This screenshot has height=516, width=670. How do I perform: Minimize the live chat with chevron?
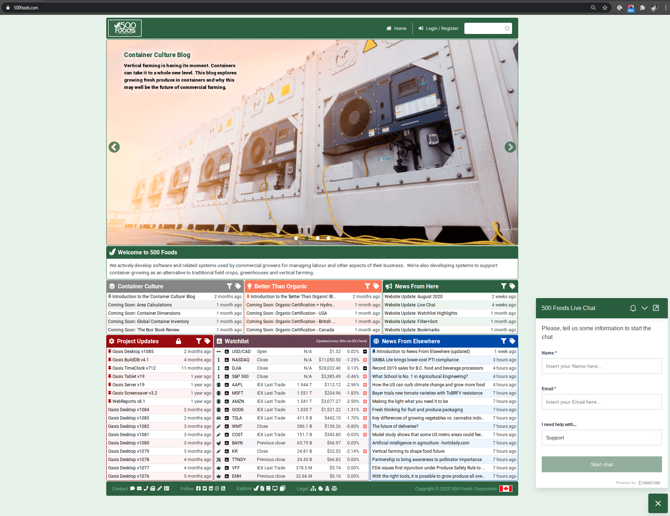click(x=645, y=308)
